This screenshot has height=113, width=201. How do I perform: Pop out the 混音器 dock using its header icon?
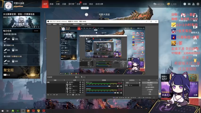pyautogui.click(x=123, y=80)
